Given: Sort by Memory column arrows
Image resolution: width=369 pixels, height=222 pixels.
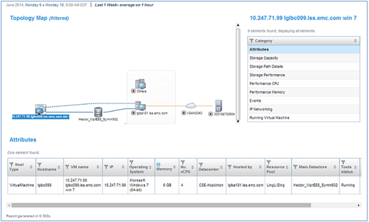Looking at the screenshot, I should pos(174,167).
